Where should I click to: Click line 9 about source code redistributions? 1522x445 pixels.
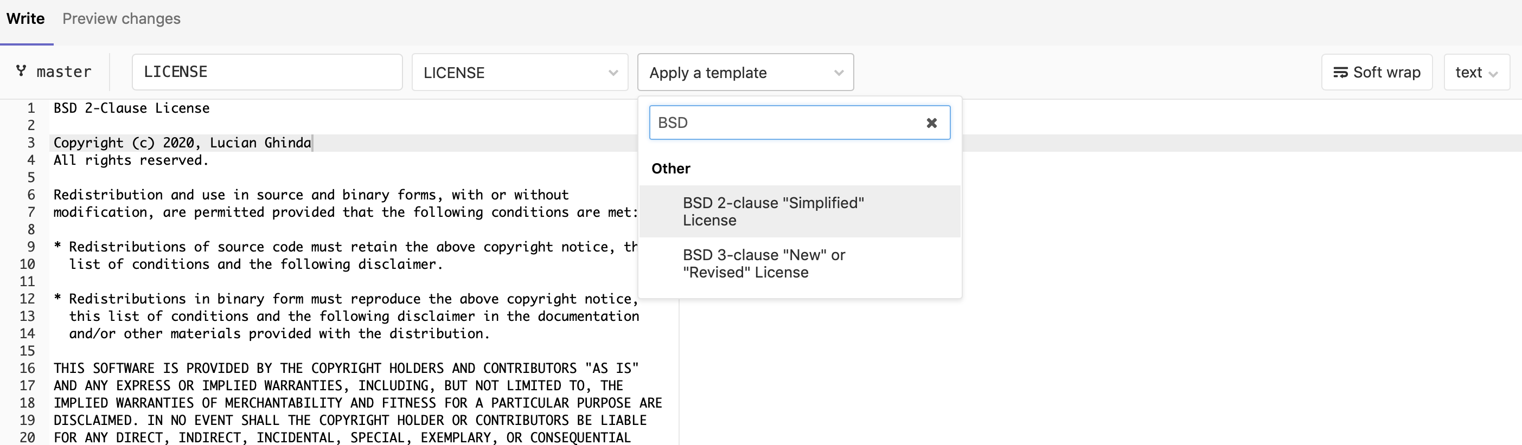click(345, 247)
